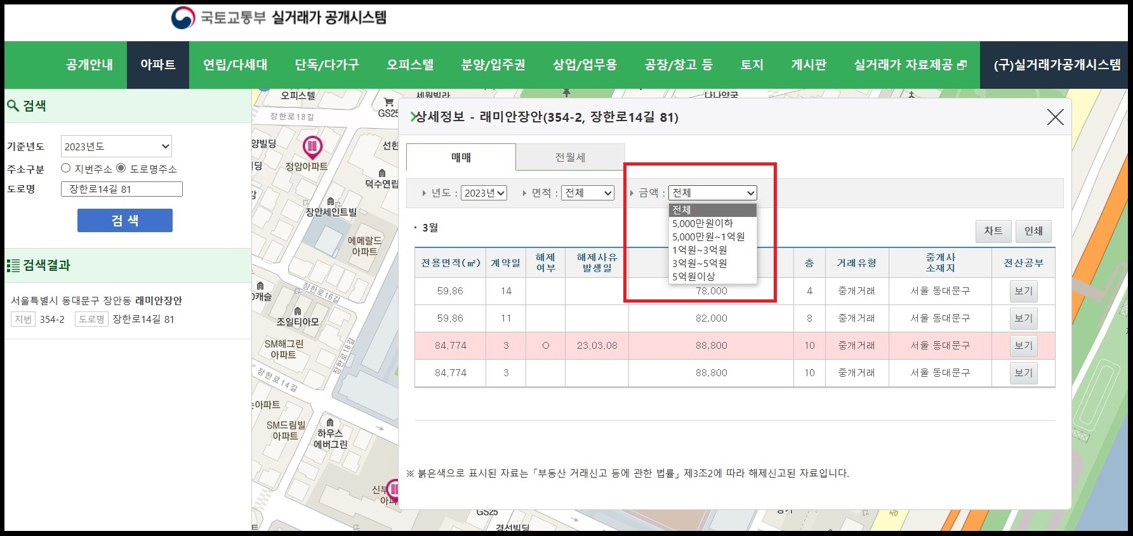Click the 거래유형 column header
The height and width of the screenshot is (536, 1133).
point(857,263)
